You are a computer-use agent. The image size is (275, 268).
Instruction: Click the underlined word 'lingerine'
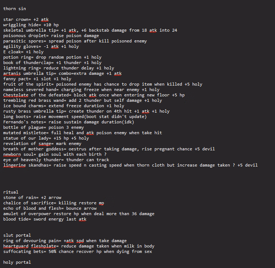tap(14, 165)
